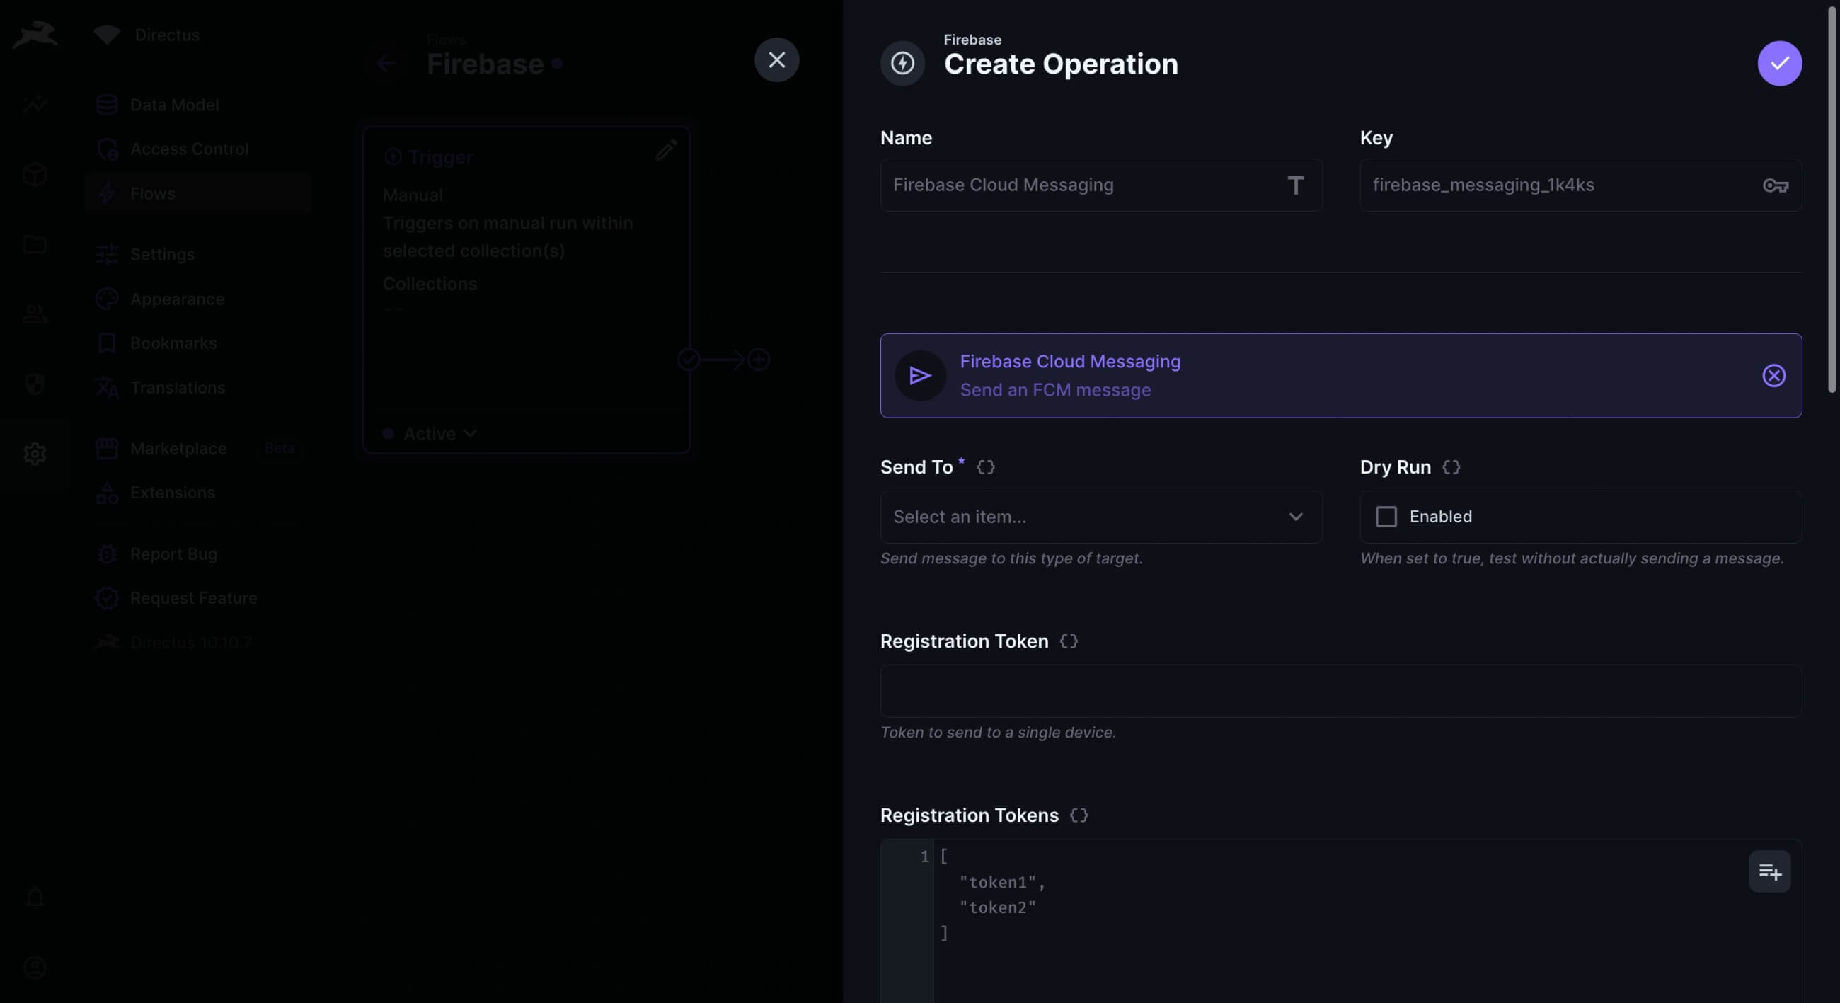The image size is (1840, 1003).
Task: Click the text icon in the Name field
Action: 1295,185
